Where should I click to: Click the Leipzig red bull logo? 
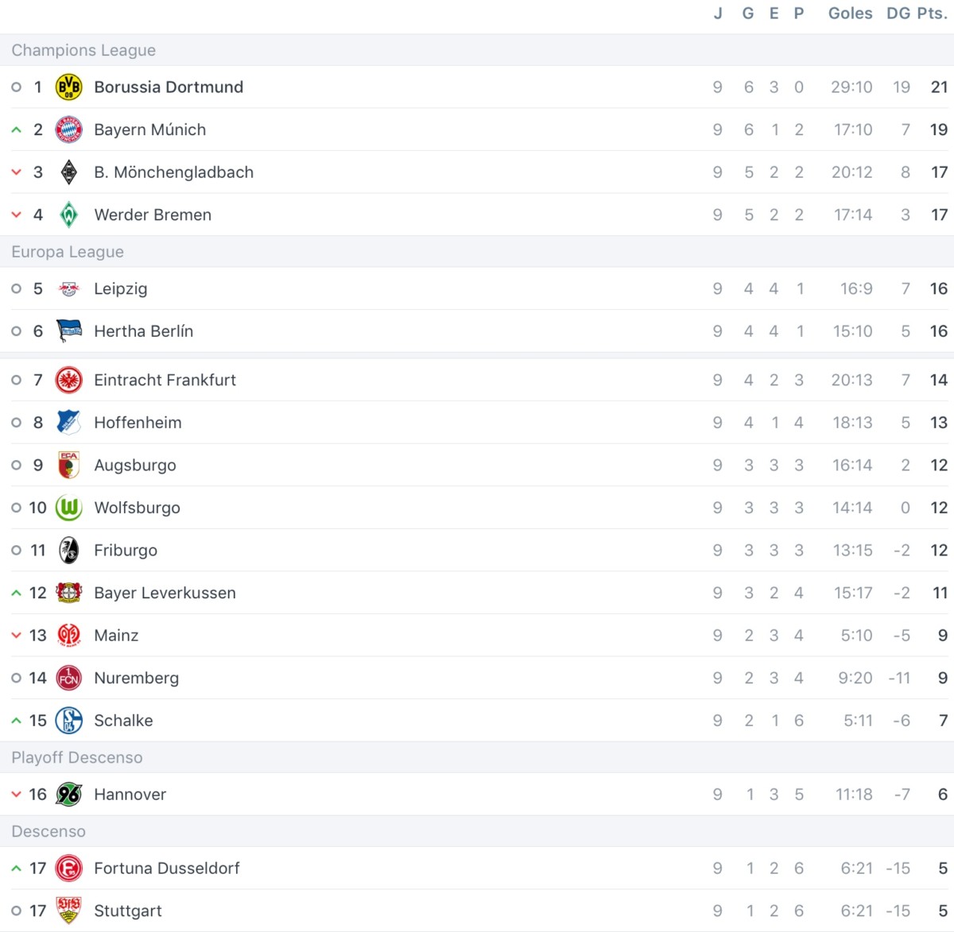click(69, 288)
